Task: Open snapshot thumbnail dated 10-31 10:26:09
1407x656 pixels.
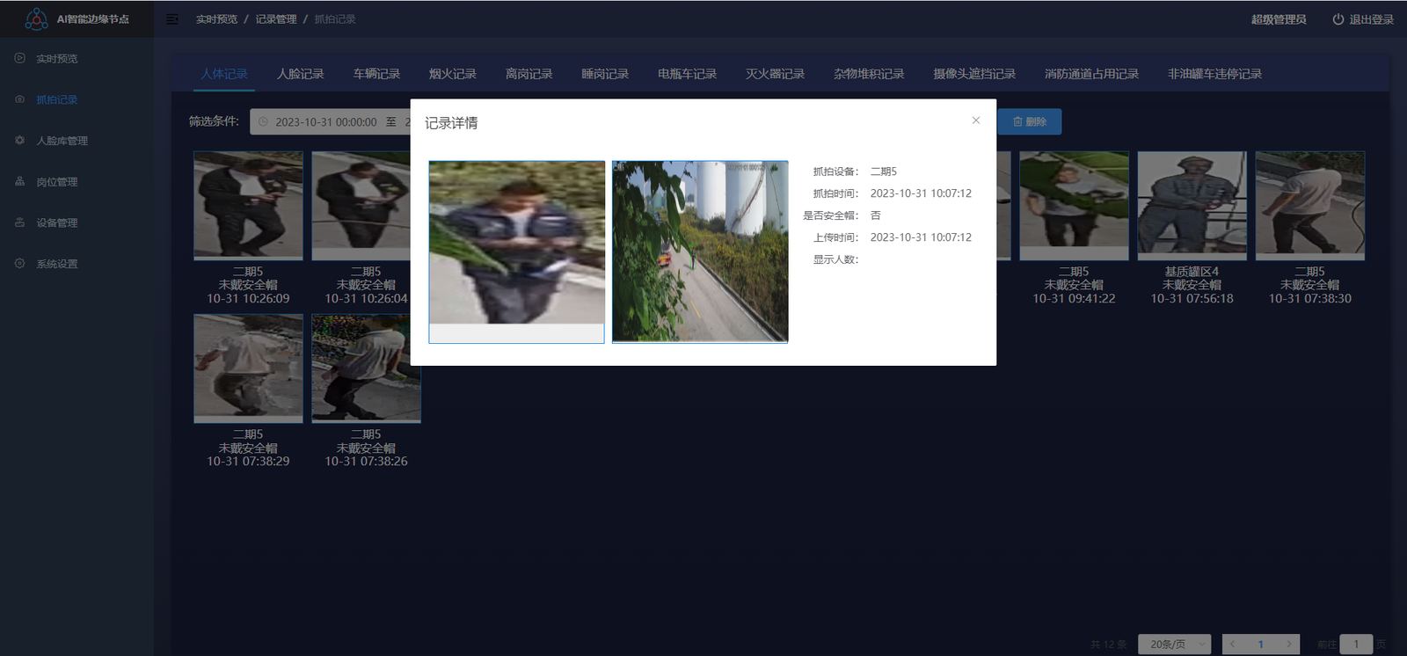Action: (248, 206)
